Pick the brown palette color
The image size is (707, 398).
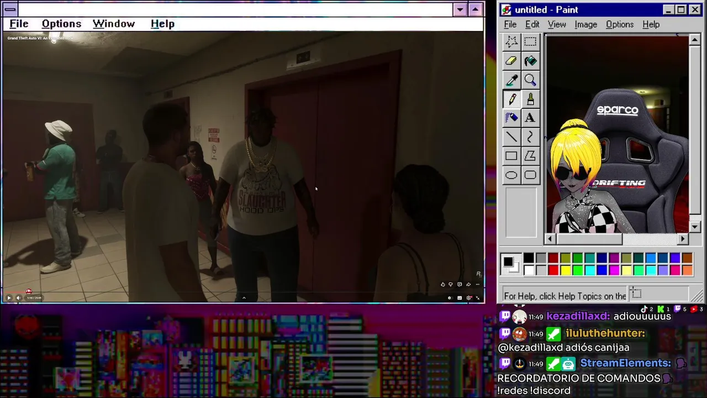coord(687,258)
